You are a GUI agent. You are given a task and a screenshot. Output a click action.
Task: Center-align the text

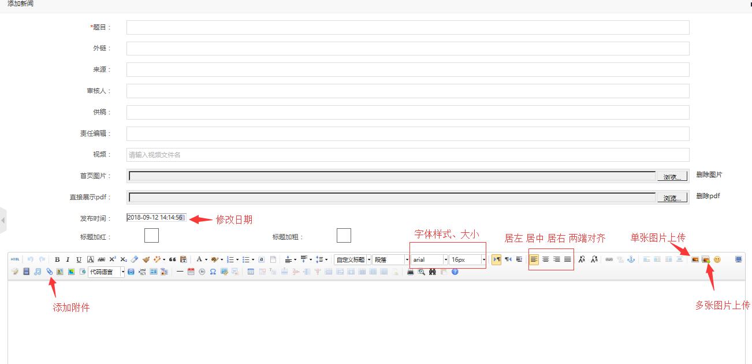pos(545,260)
